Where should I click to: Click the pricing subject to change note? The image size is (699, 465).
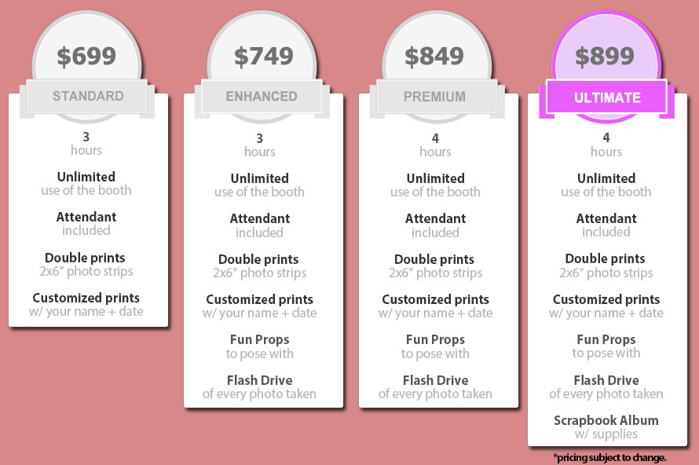coord(609,456)
